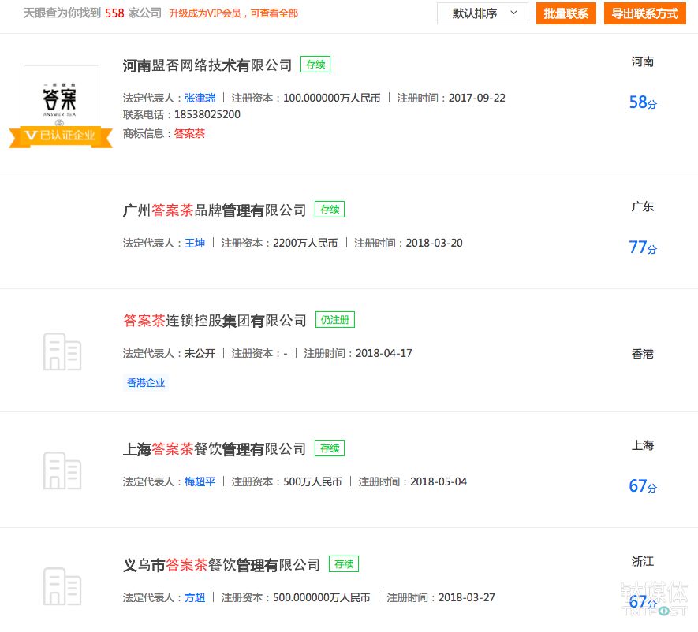Open 答案茶连锁控股集团有限公司 company page
Screen dimensions: 698x632
coord(215,321)
